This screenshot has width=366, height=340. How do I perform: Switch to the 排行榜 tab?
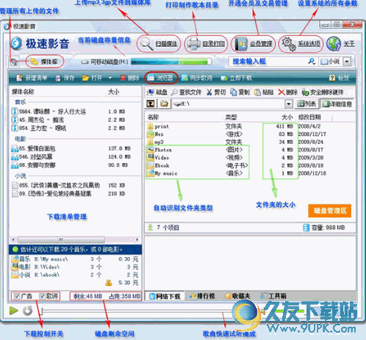tap(202, 296)
